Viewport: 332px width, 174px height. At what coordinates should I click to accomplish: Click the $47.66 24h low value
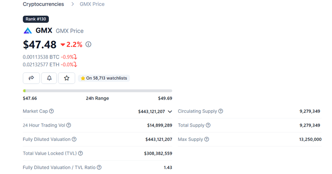click(30, 99)
